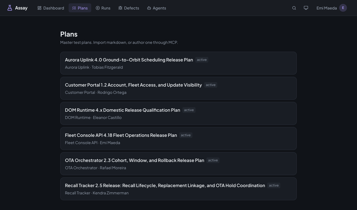Navigate to the Agents tab
Viewport: 357px width, 210px height.
156,8
